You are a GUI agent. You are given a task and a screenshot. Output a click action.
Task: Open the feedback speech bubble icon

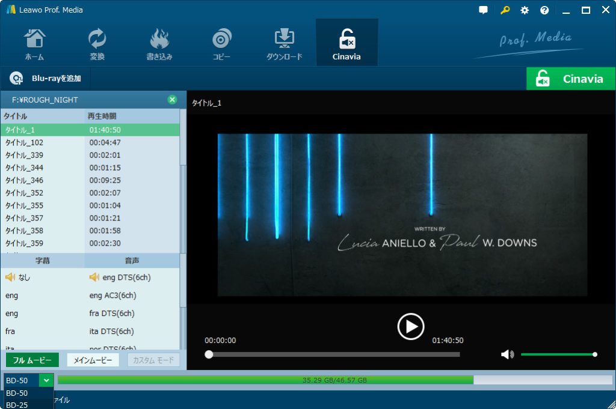click(x=483, y=10)
